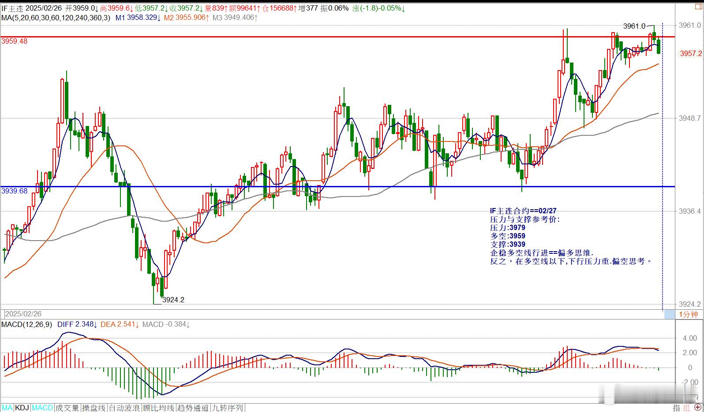Click the 压力与支撑参考价 note line
The width and height of the screenshot is (704, 412).
click(525, 219)
